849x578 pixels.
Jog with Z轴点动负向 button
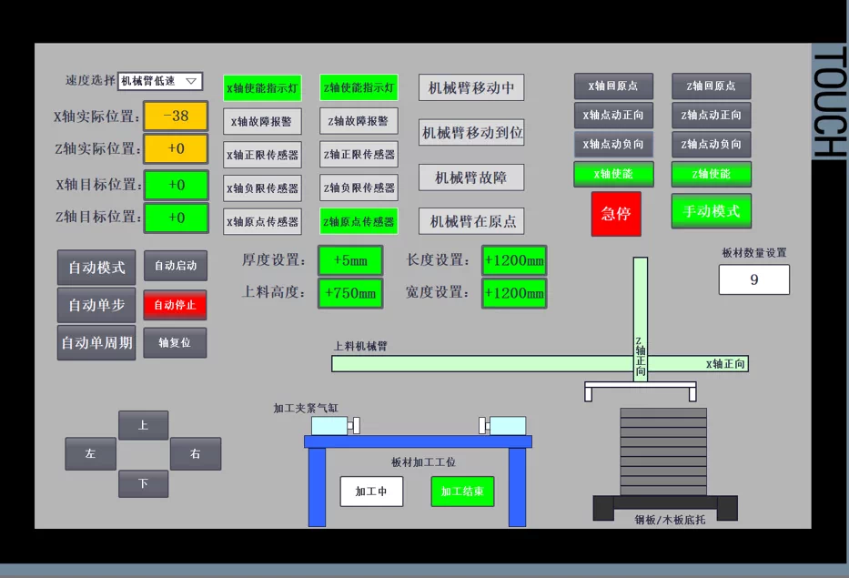pyautogui.click(x=711, y=144)
